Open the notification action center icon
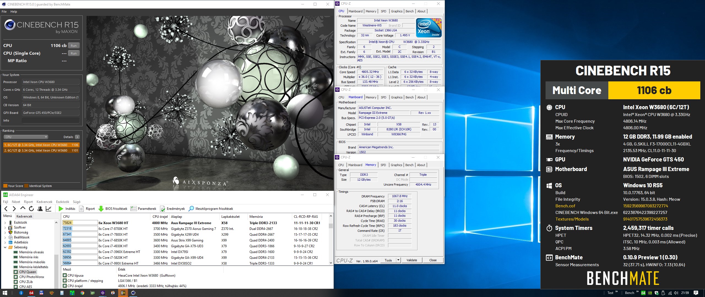The width and height of the screenshot is (705, 297). tap(696, 293)
